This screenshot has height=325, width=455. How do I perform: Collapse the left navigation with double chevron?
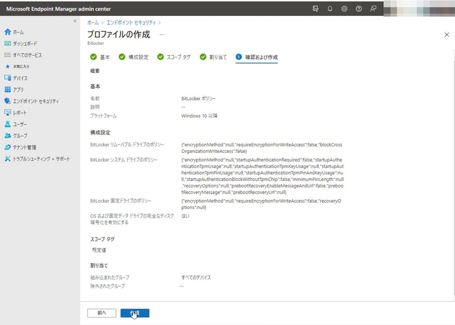75,21
